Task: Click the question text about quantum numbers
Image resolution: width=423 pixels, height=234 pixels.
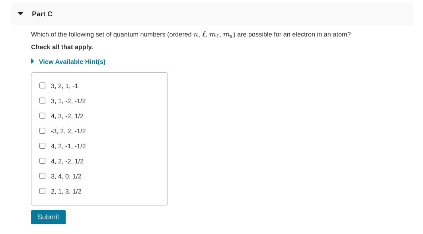Action: point(191,34)
